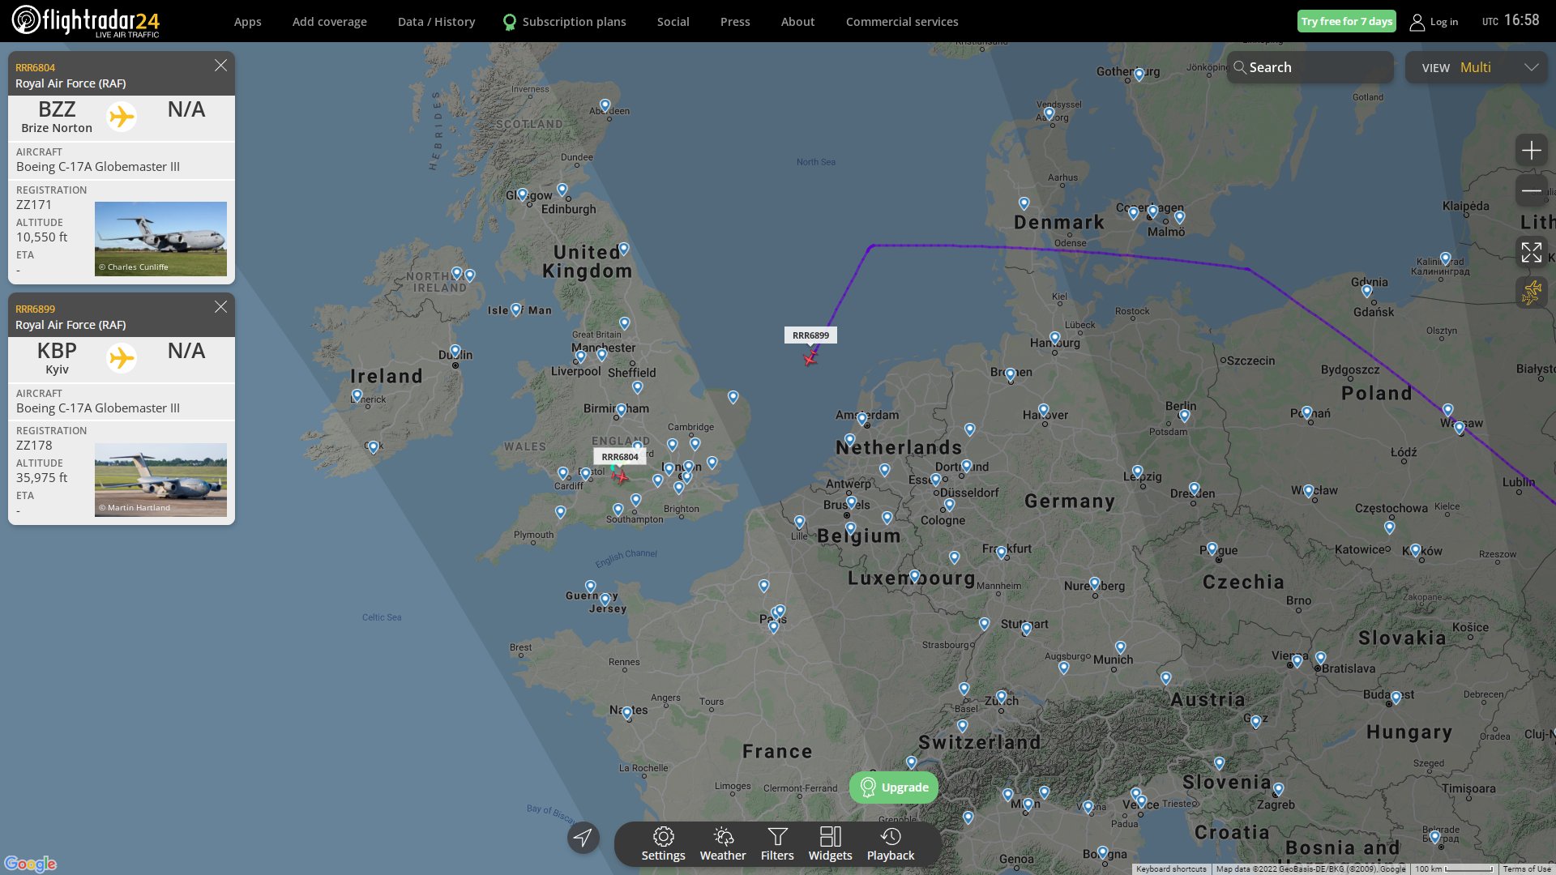
Task: Close the RRR6804 flight panel
Action: pyautogui.click(x=220, y=66)
